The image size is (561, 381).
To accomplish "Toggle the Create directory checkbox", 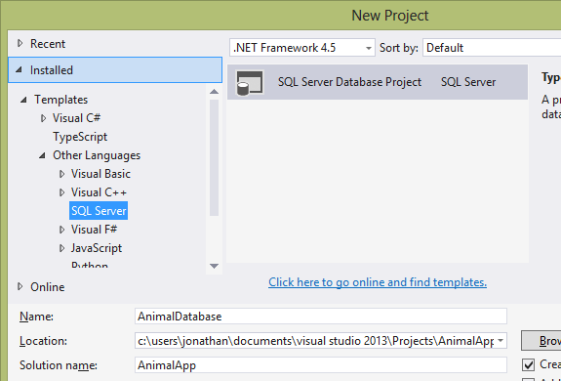I will click(528, 365).
